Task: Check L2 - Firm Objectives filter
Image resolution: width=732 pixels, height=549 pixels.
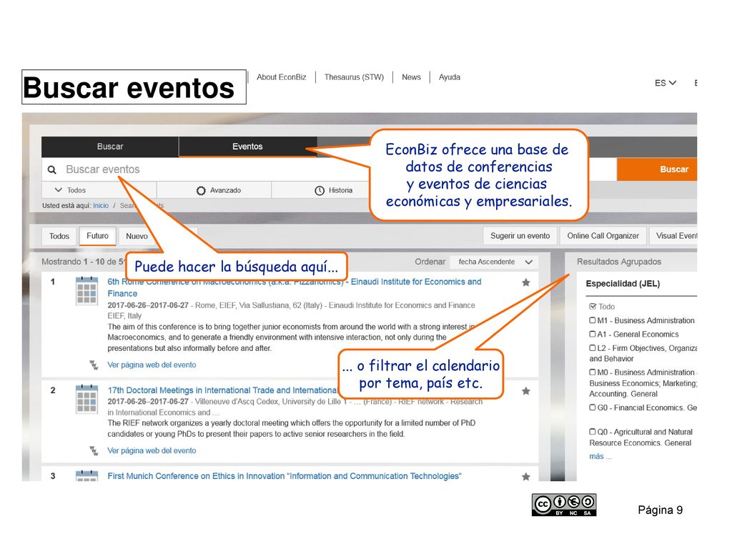Action: click(593, 348)
